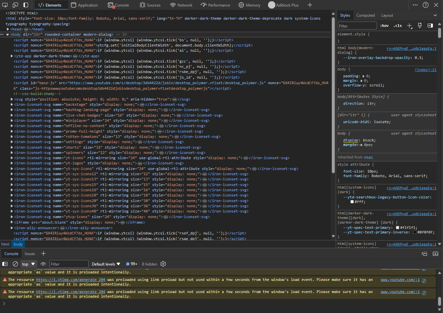
Task: Open the last www.youtube.com/:1 source link
Action: click(x=400, y=292)
